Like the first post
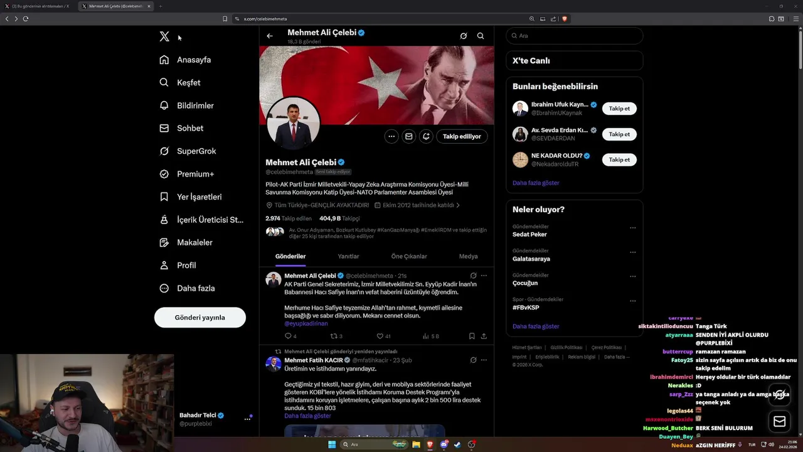 pyautogui.click(x=383, y=336)
